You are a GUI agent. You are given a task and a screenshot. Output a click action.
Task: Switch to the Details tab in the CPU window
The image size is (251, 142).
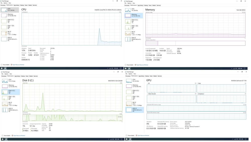point(30,5)
